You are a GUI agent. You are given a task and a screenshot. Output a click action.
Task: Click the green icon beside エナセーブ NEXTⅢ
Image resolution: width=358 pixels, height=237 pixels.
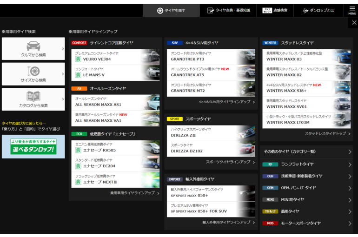coord(78,182)
